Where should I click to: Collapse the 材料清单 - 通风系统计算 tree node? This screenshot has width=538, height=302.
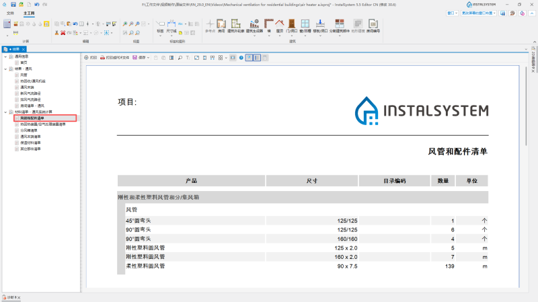pos(5,112)
